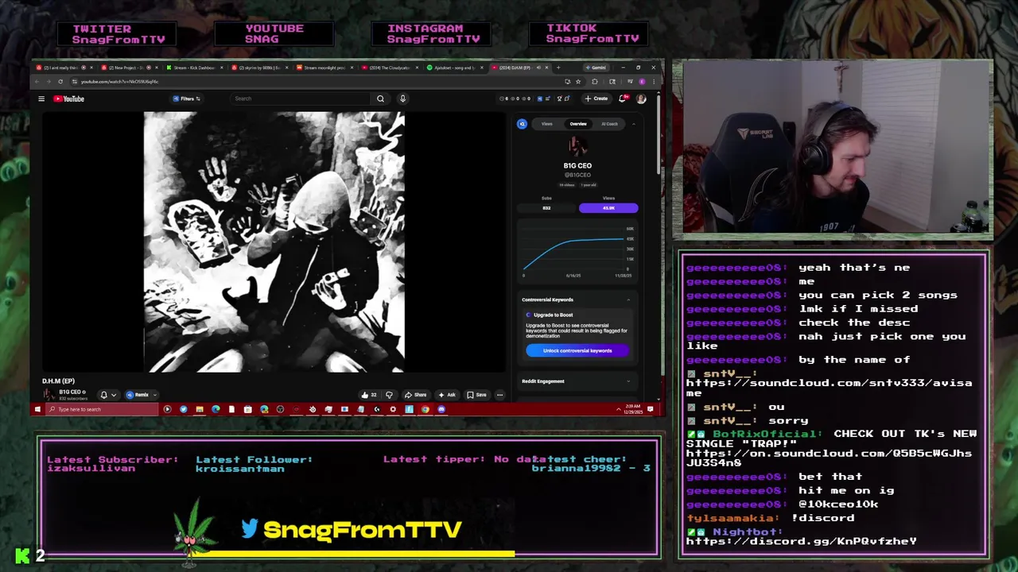Screen dimensions: 1018x572
Task: Open the more actions three-dot menu
Action: (x=499, y=395)
